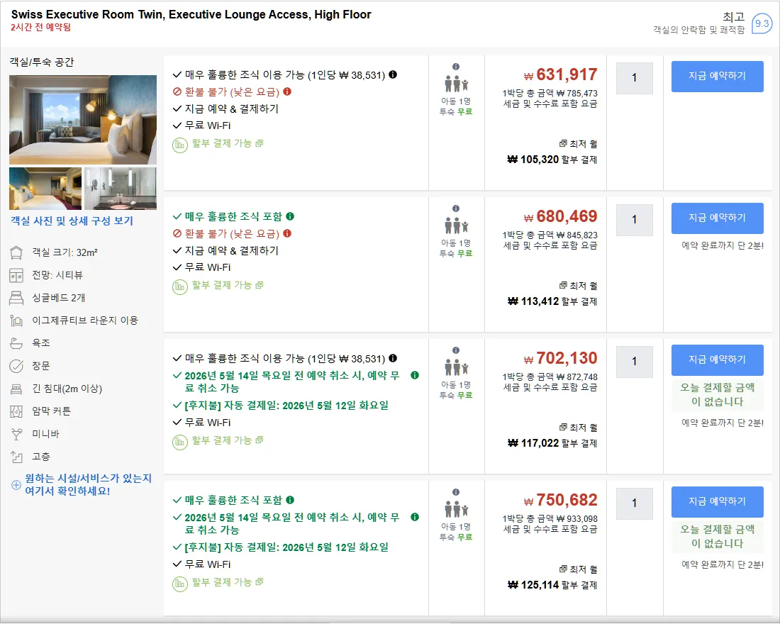This screenshot has height=624, width=780.
Task: Click the 최저 월 popup icon in ₩631,917 row
Action: pos(563,143)
